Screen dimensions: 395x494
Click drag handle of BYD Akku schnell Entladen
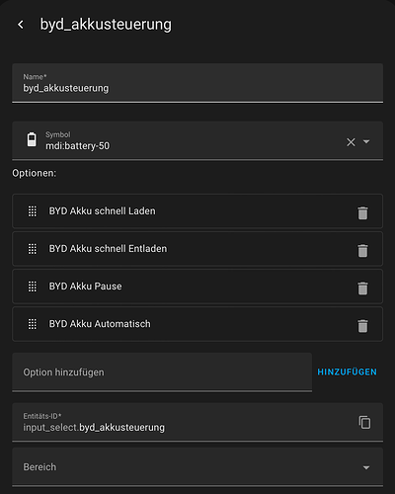click(33, 249)
